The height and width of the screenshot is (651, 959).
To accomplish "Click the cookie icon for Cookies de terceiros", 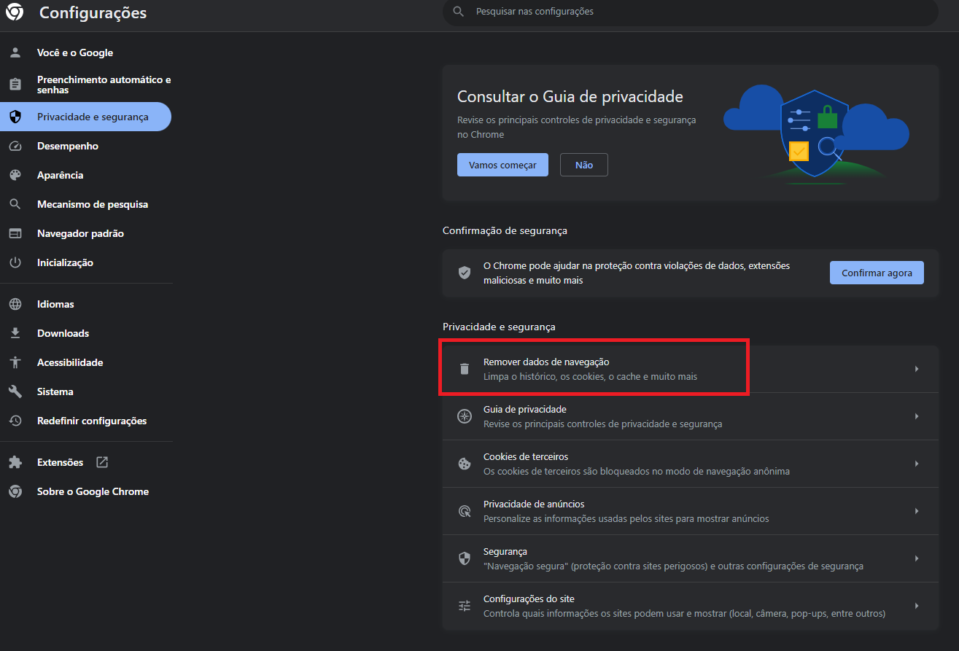I will click(464, 464).
